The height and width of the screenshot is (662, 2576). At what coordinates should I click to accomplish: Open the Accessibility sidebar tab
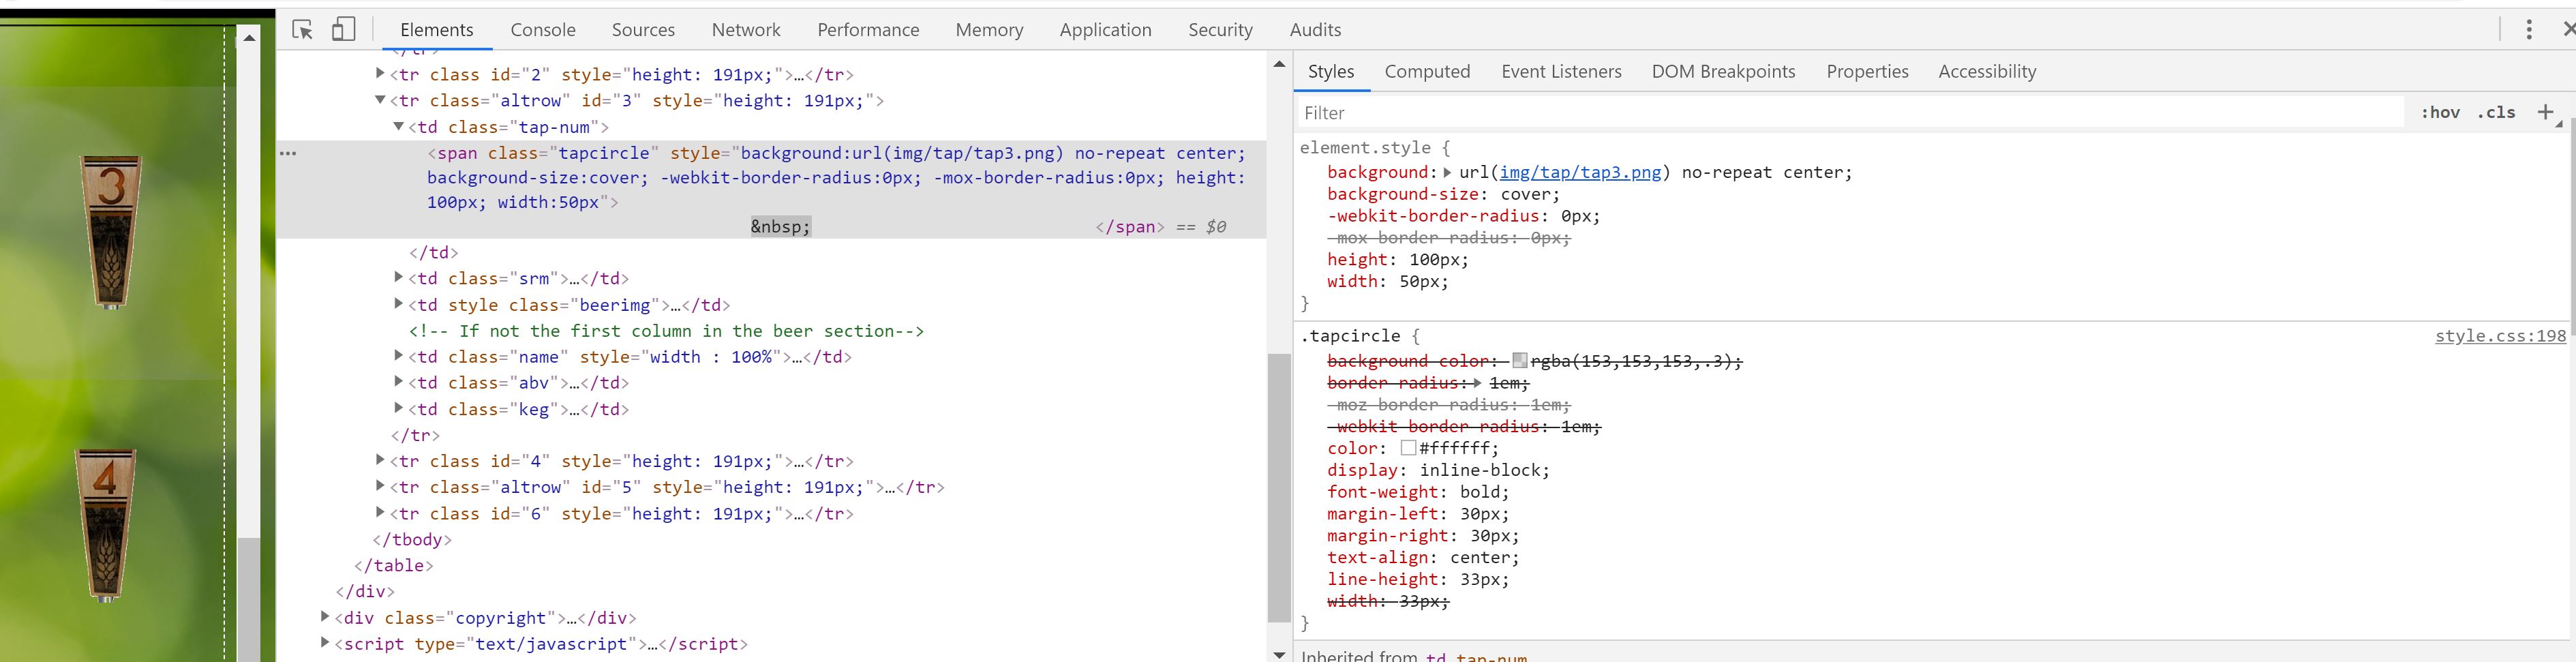(x=1987, y=72)
